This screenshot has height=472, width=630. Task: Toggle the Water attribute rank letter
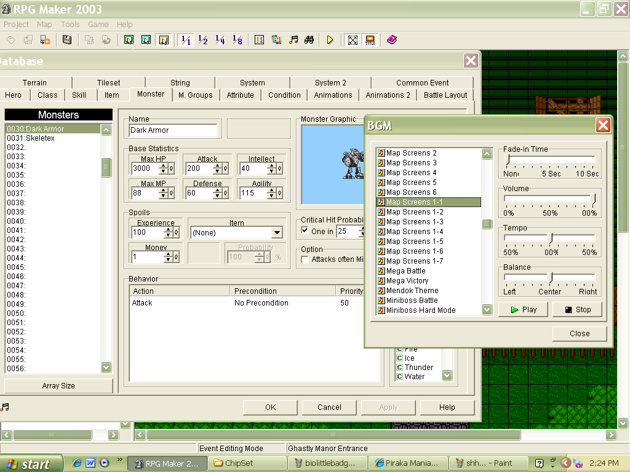click(399, 377)
